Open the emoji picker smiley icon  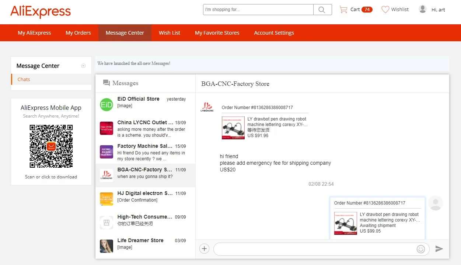pos(421,249)
